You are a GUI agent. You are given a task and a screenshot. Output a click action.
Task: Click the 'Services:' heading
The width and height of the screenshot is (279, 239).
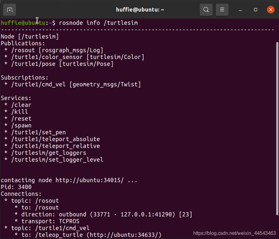[16, 98]
